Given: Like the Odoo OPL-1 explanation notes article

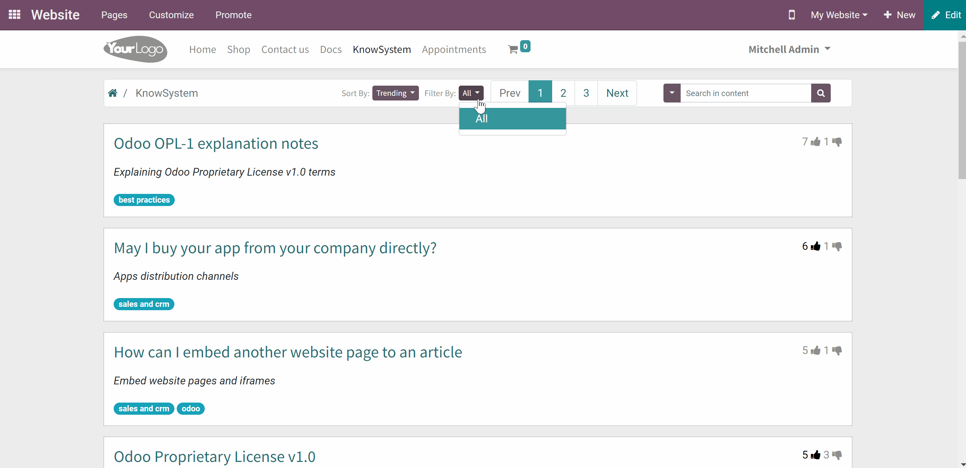Looking at the screenshot, I should pyautogui.click(x=815, y=142).
